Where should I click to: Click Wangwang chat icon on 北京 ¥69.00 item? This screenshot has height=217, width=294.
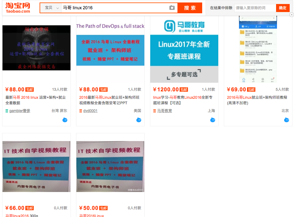pos(287,120)
